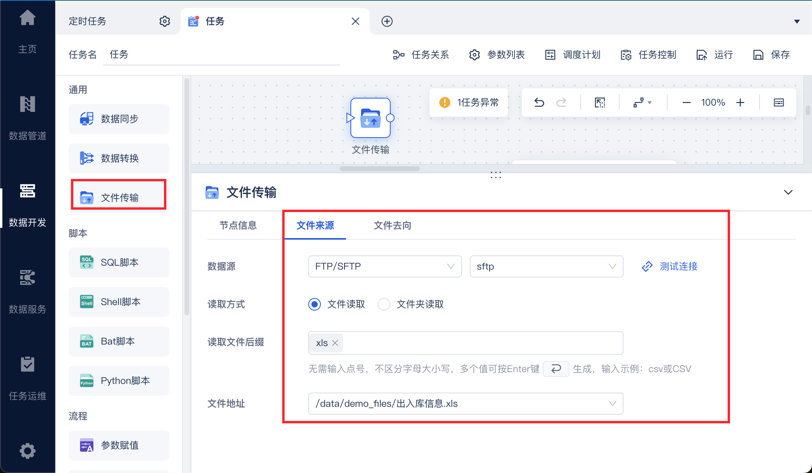
Task: Open FTP/SFTP data source dropdown
Action: tap(384, 266)
